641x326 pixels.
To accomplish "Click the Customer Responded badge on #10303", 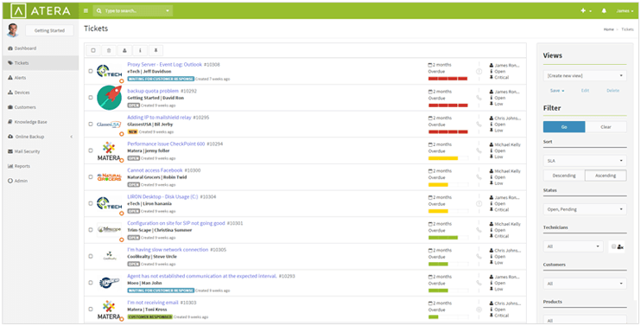I will click(x=150, y=317).
